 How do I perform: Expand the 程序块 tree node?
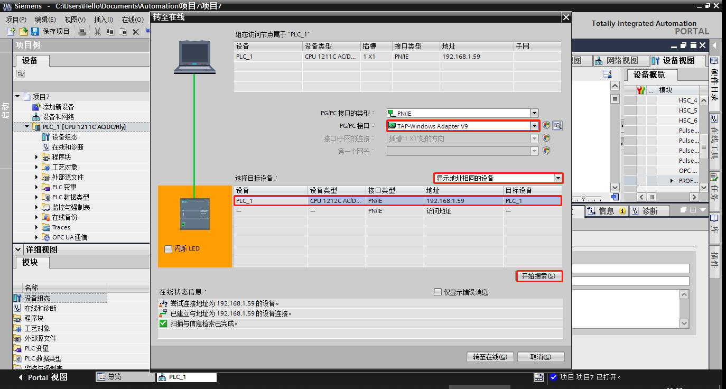37,157
